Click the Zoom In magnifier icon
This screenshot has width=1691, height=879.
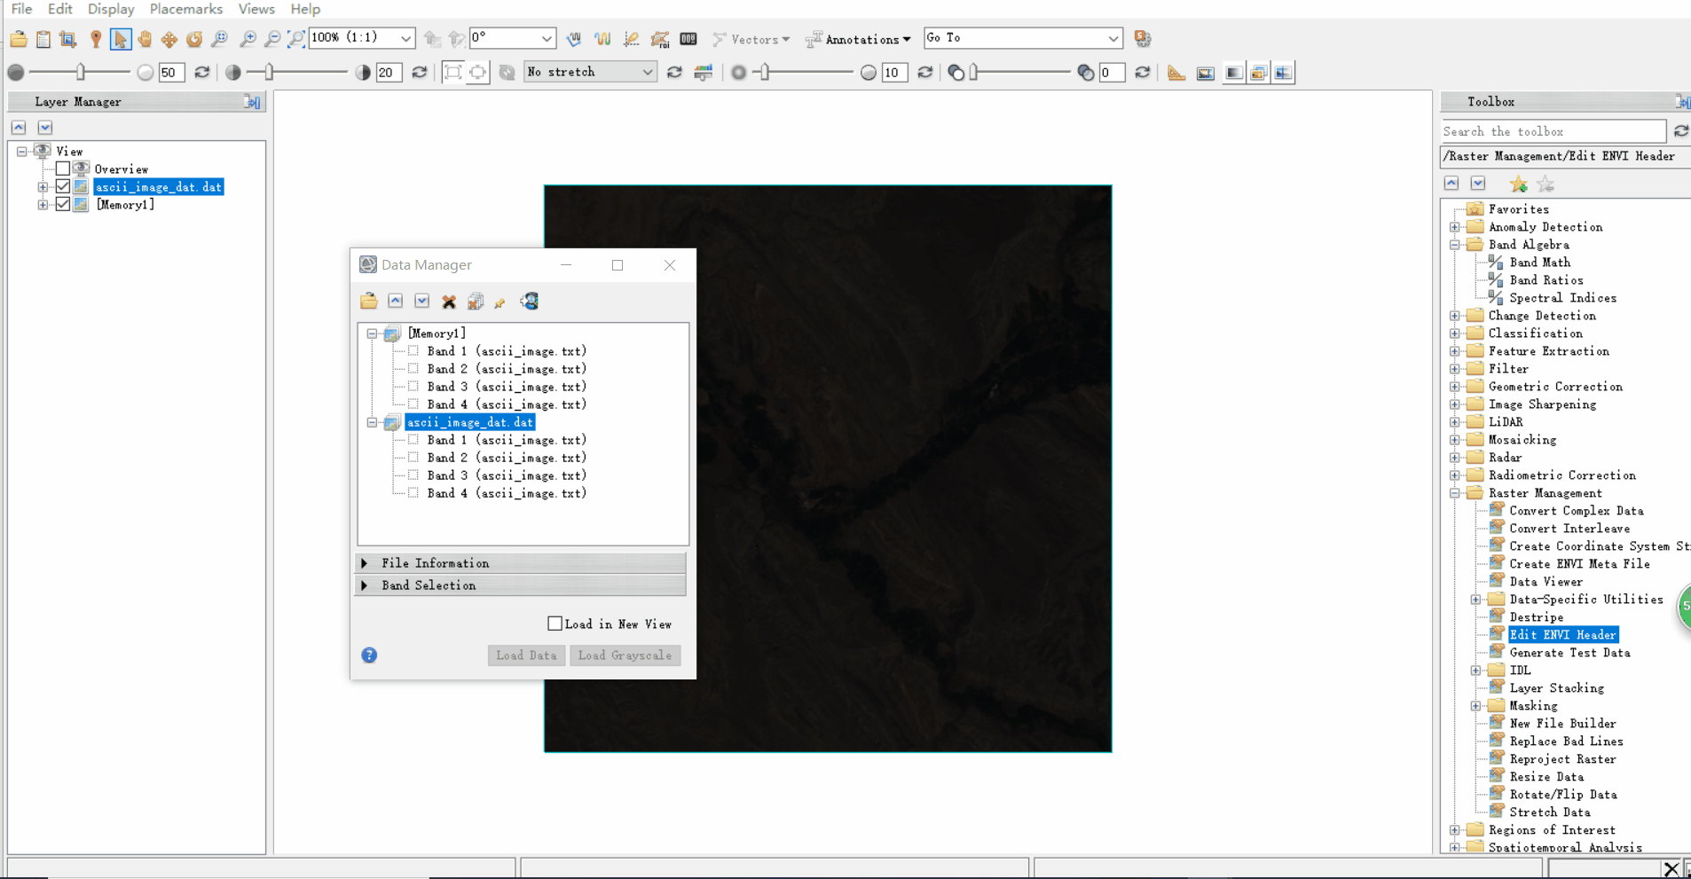[248, 39]
